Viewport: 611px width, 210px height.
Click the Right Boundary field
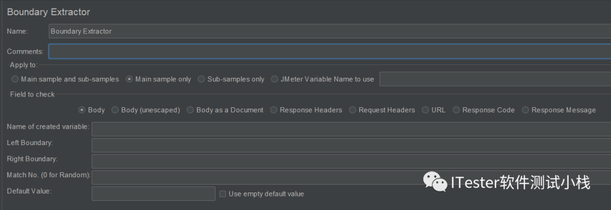(351, 161)
